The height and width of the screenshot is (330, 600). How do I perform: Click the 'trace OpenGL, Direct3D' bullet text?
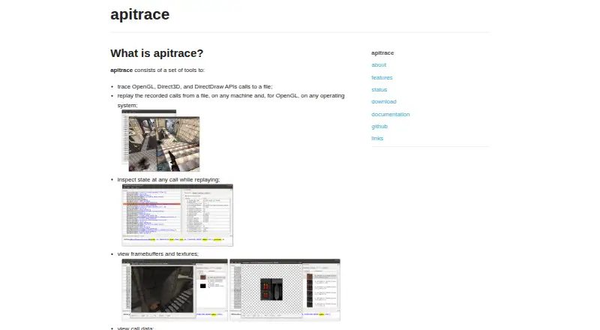pos(195,86)
